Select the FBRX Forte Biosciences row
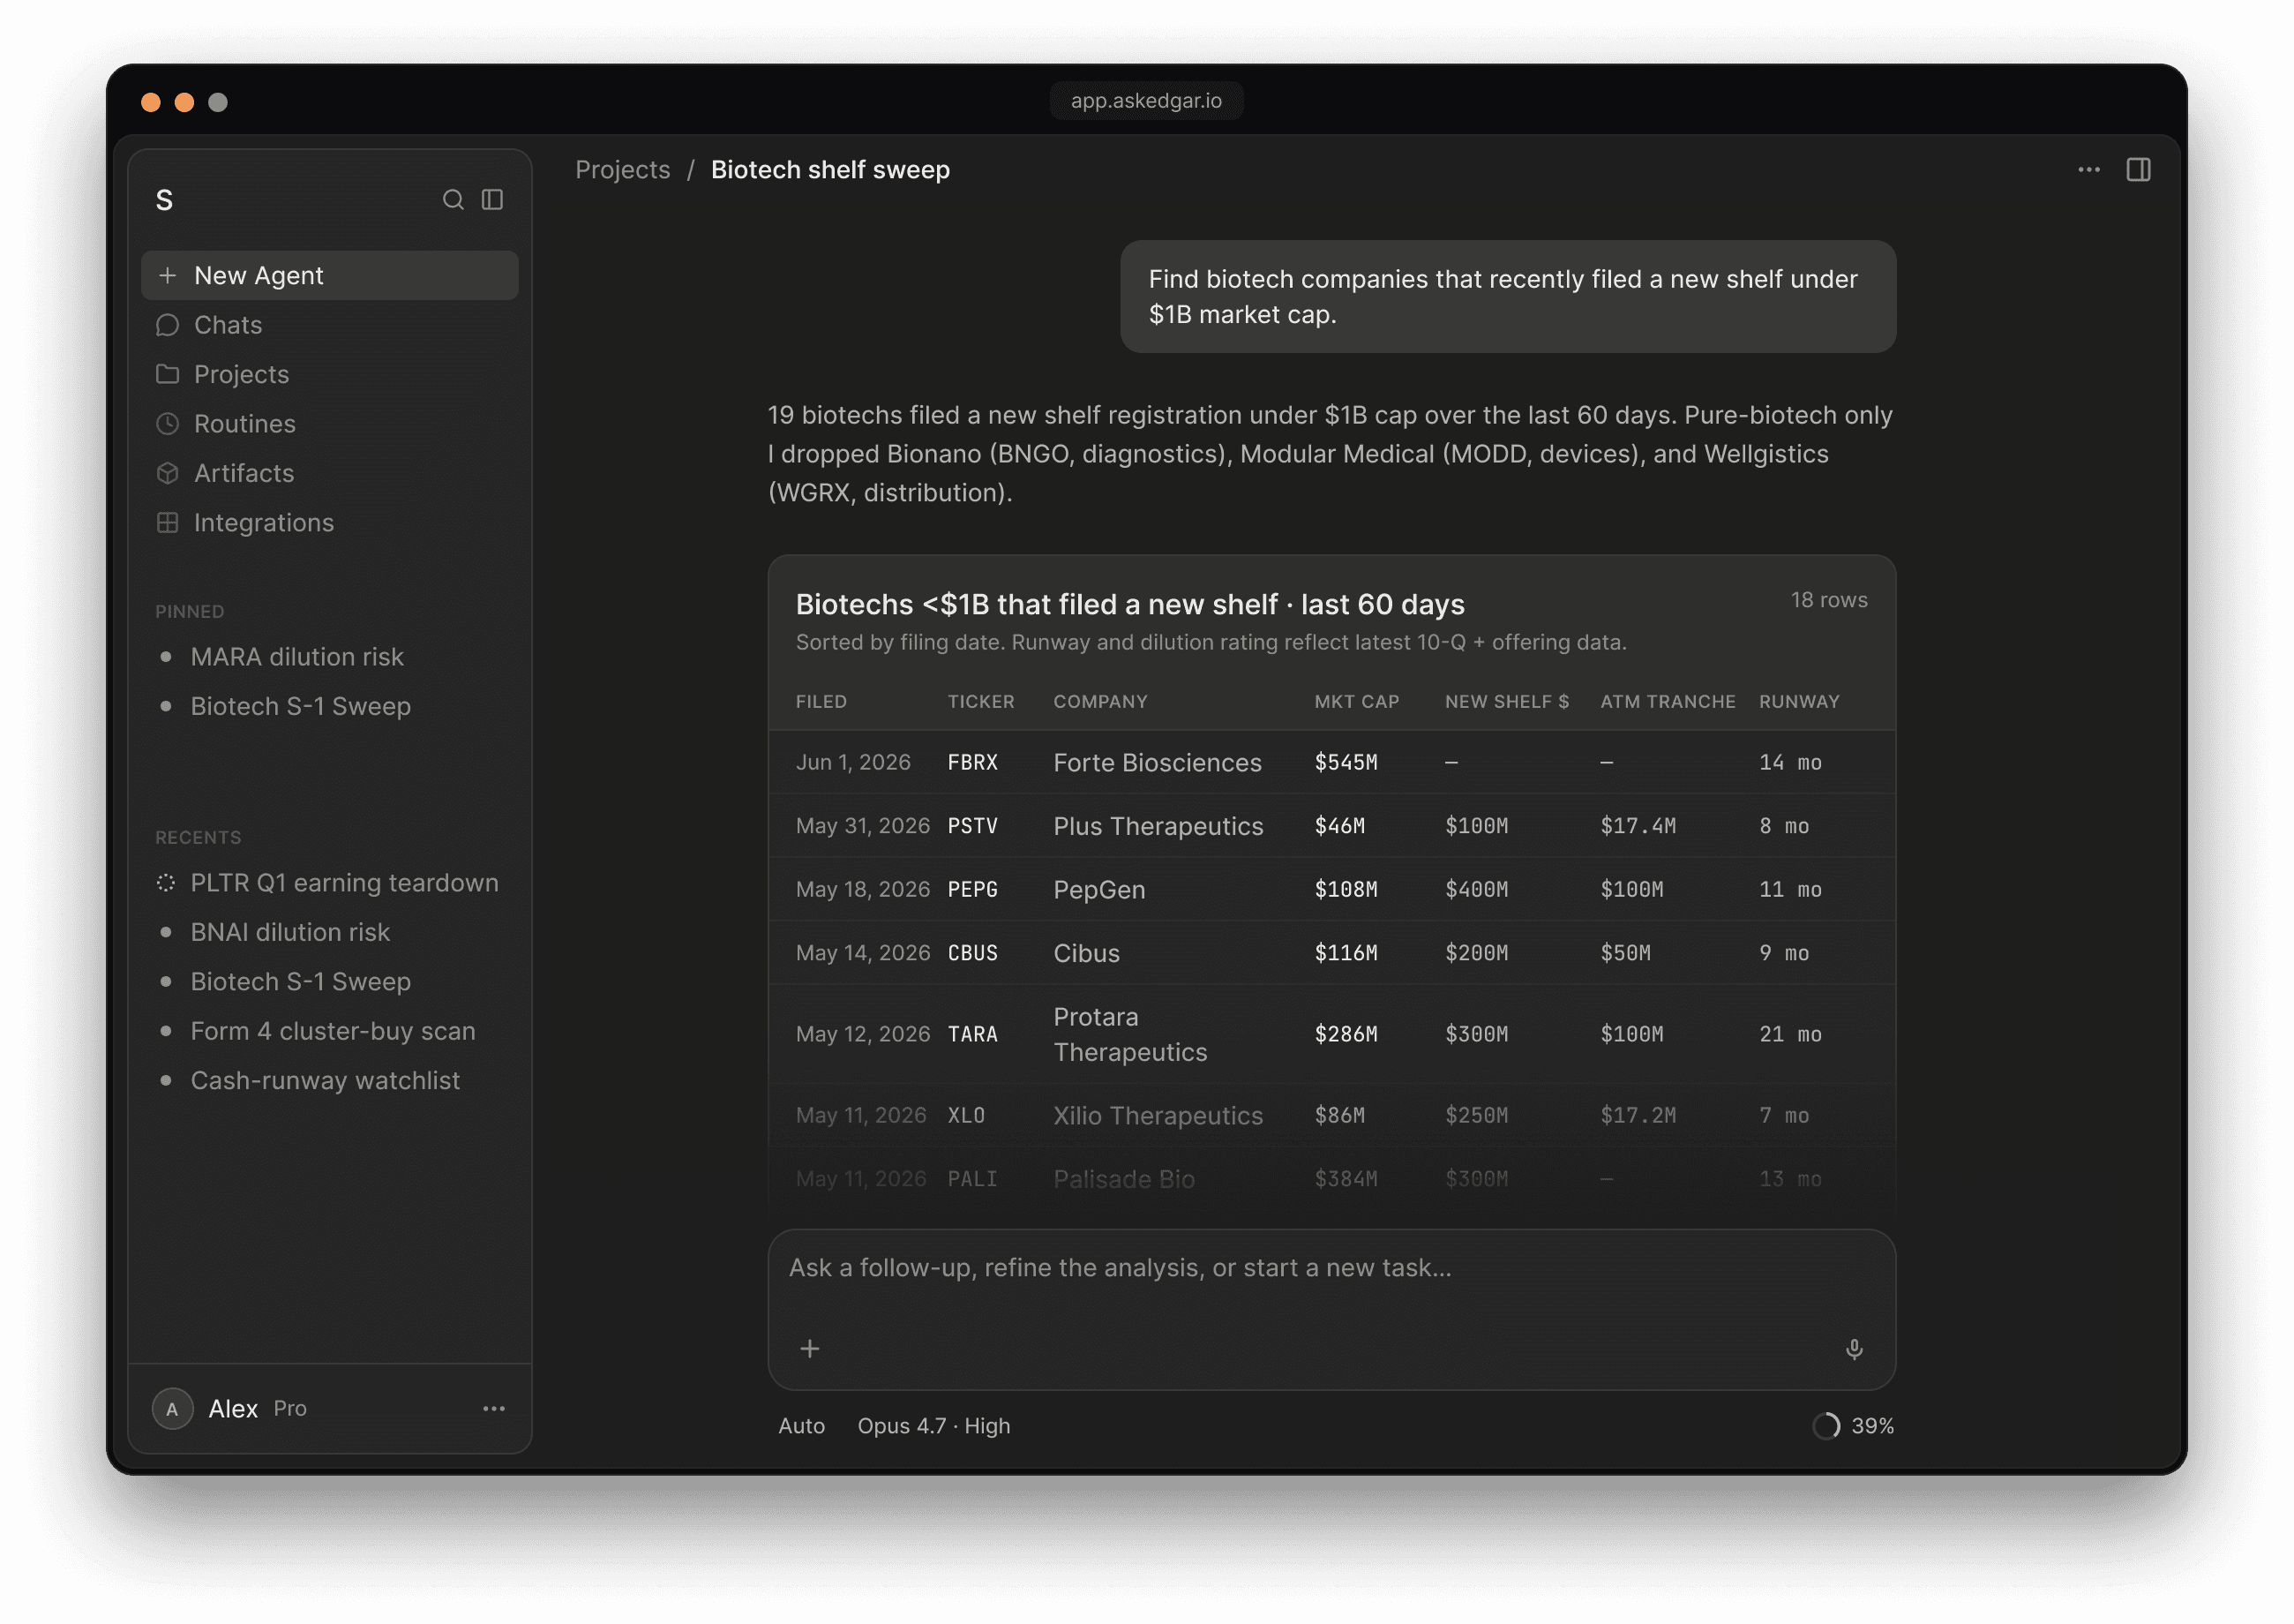 pos(1331,763)
